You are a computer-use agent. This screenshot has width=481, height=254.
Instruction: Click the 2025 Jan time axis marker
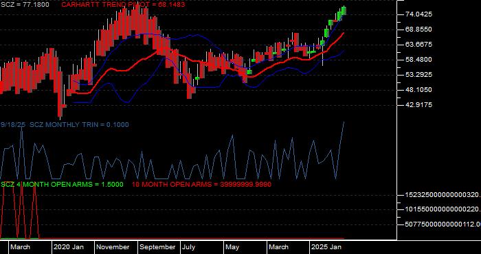(326, 247)
